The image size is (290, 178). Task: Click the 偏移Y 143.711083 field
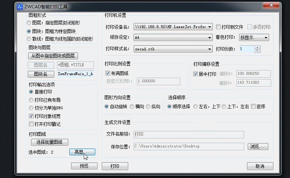[254, 83]
